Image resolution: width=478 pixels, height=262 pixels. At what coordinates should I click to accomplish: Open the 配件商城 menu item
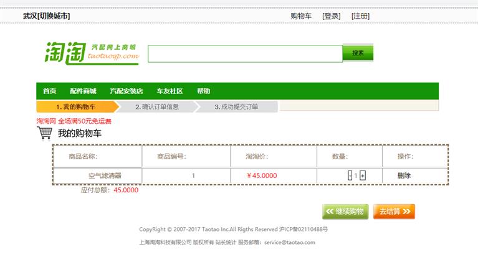pos(83,91)
